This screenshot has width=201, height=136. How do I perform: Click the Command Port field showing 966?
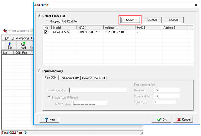(x=166, y=96)
